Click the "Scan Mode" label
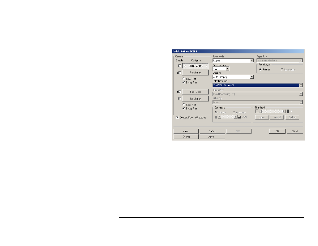The width and height of the screenshot is (318, 246). [218, 56]
